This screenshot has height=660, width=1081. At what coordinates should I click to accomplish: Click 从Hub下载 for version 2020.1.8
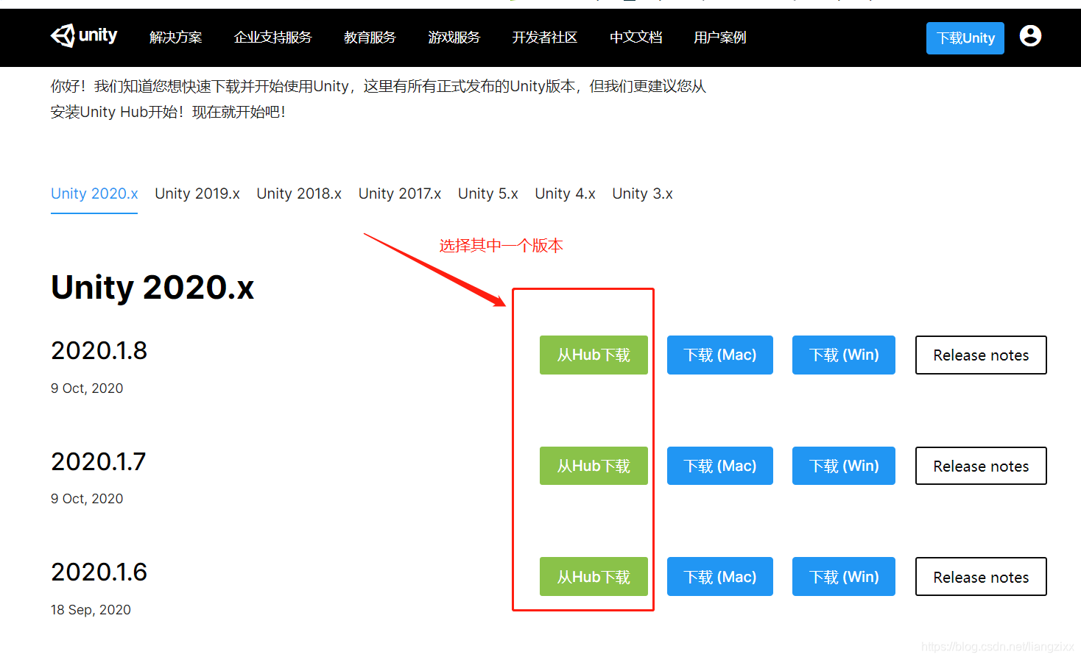point(594,355)
